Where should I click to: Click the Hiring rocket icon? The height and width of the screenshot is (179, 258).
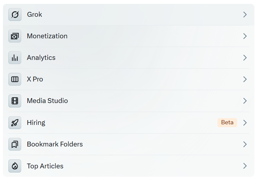pos(15,123)
